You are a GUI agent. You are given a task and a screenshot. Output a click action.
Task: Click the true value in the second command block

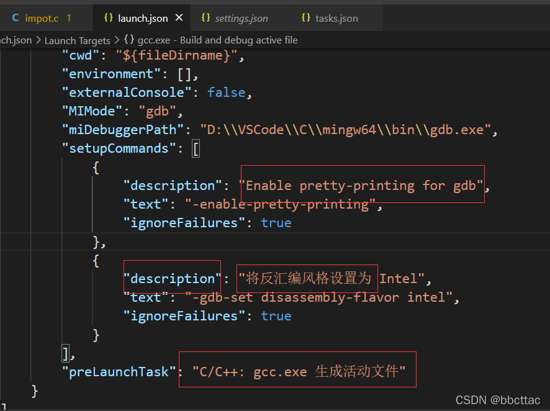pyautogui.click(x=276, y=316)
